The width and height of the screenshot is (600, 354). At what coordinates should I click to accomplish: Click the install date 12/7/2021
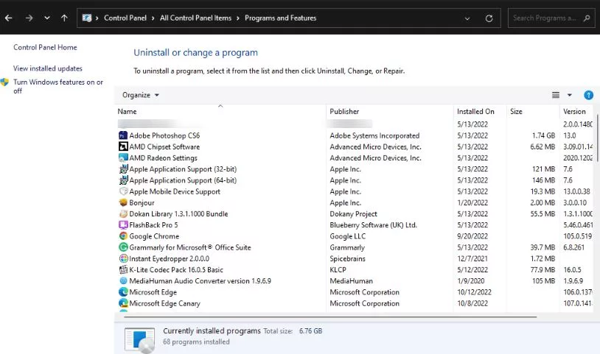coord(472,258)
